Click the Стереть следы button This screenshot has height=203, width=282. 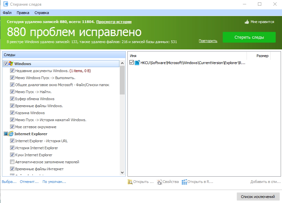pyautogui.click(x=249, y=37)
